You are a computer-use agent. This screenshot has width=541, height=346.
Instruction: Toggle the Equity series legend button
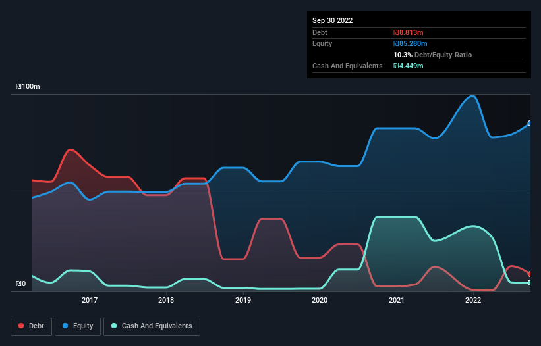pos(78,326)
